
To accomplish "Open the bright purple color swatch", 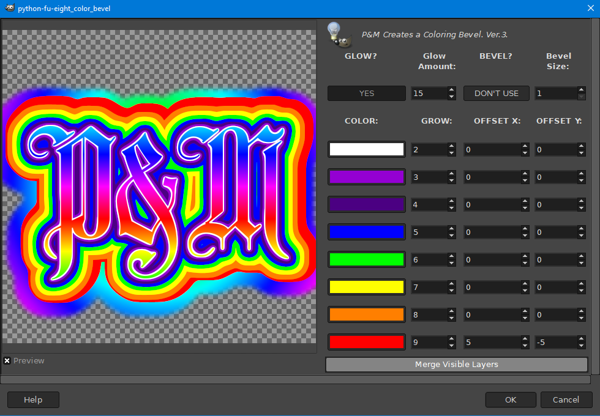I will click(367, 177).
